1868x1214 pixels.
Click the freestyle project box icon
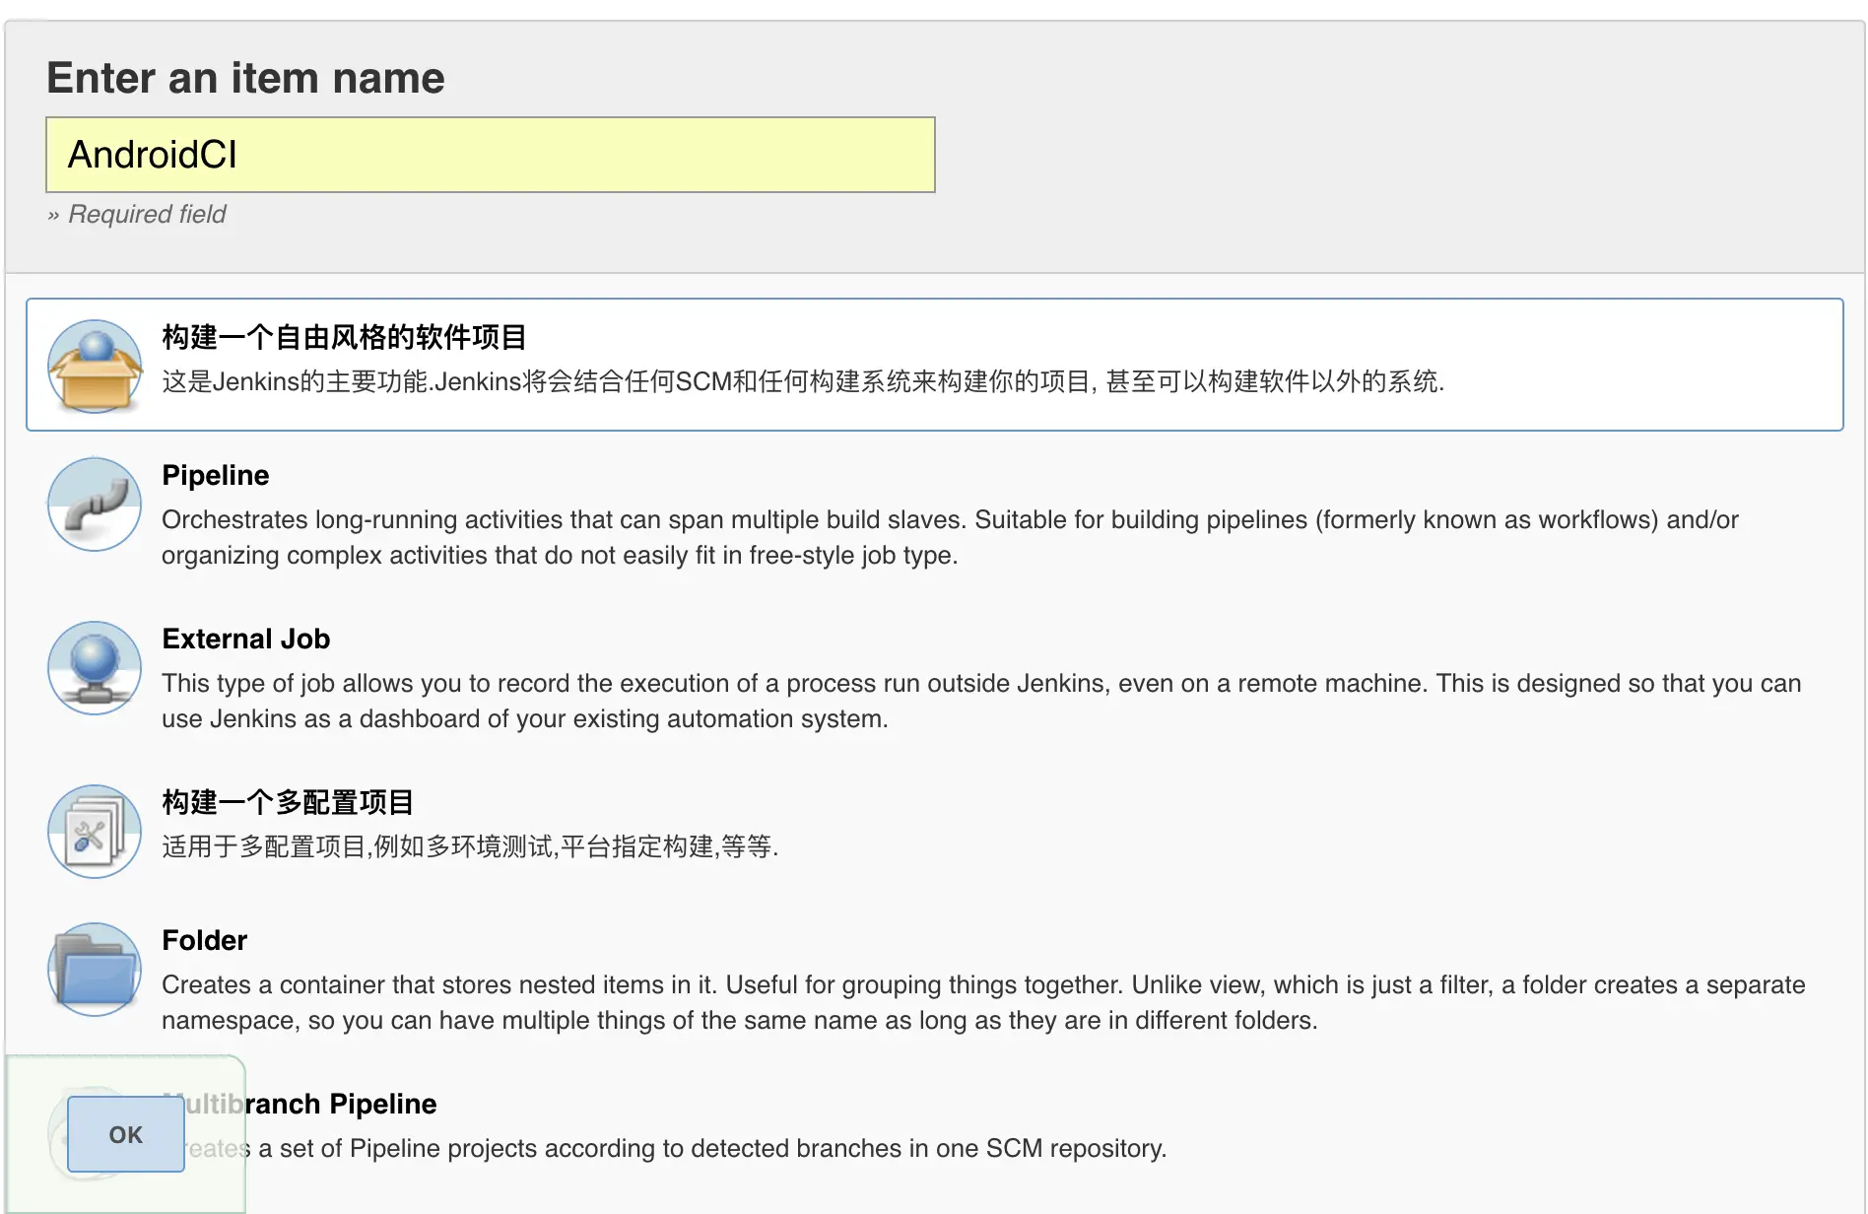(x=95, y=366)
